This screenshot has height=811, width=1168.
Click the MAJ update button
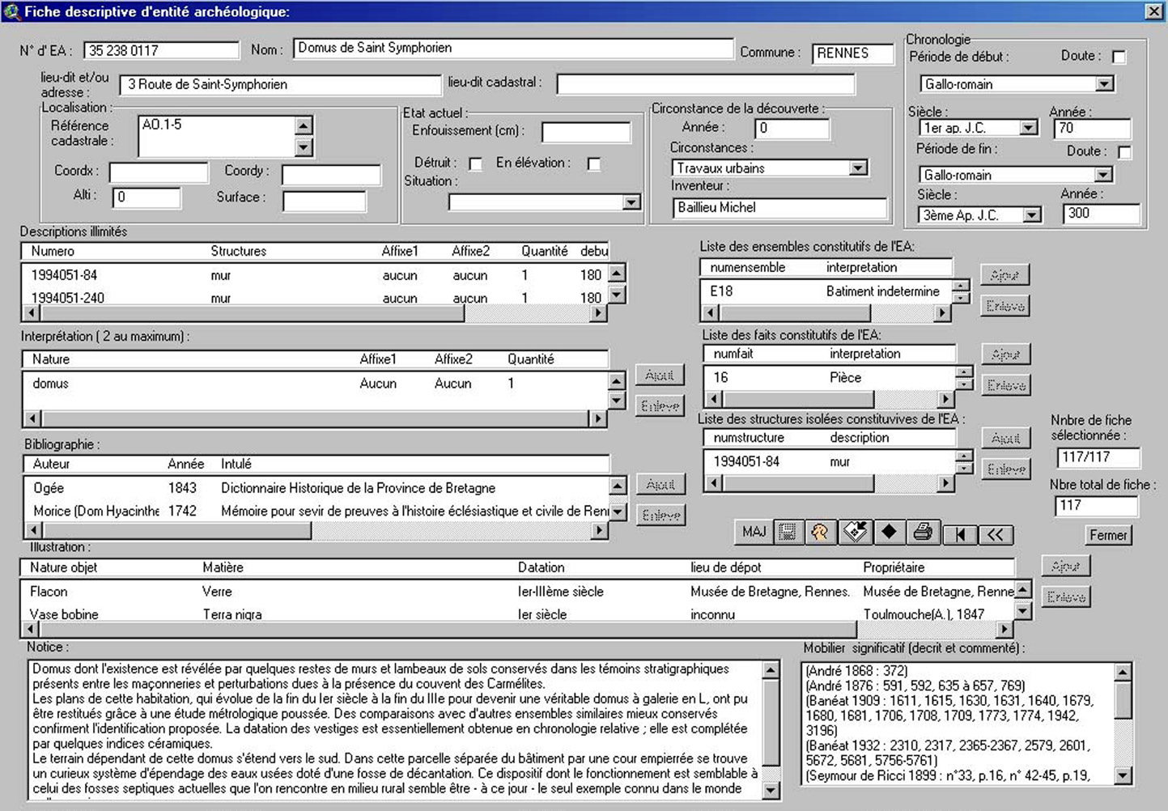[x=753, y=532]
